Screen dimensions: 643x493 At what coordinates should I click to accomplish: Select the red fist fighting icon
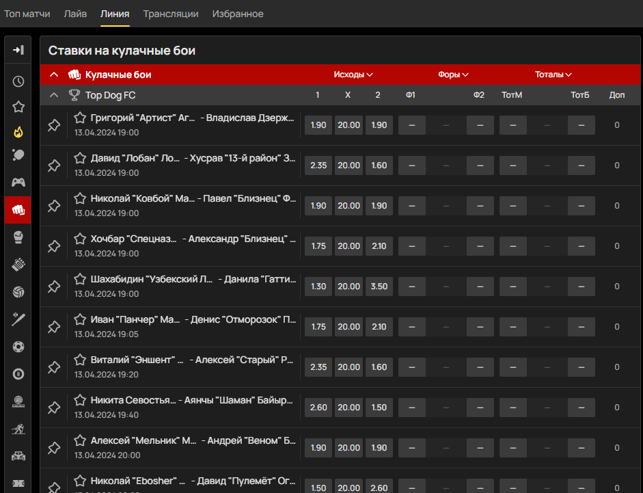18,210
